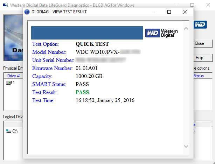
Task: Click the Test Time label
Action: 43,100
